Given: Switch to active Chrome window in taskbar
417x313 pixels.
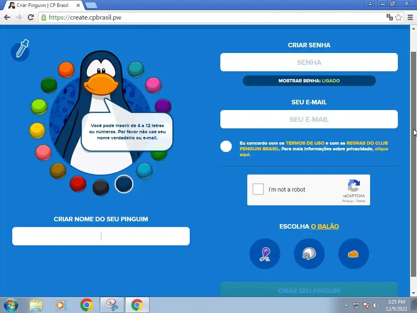Looking at the screenshot, I should pyautogui.click(x=137, y=305).
